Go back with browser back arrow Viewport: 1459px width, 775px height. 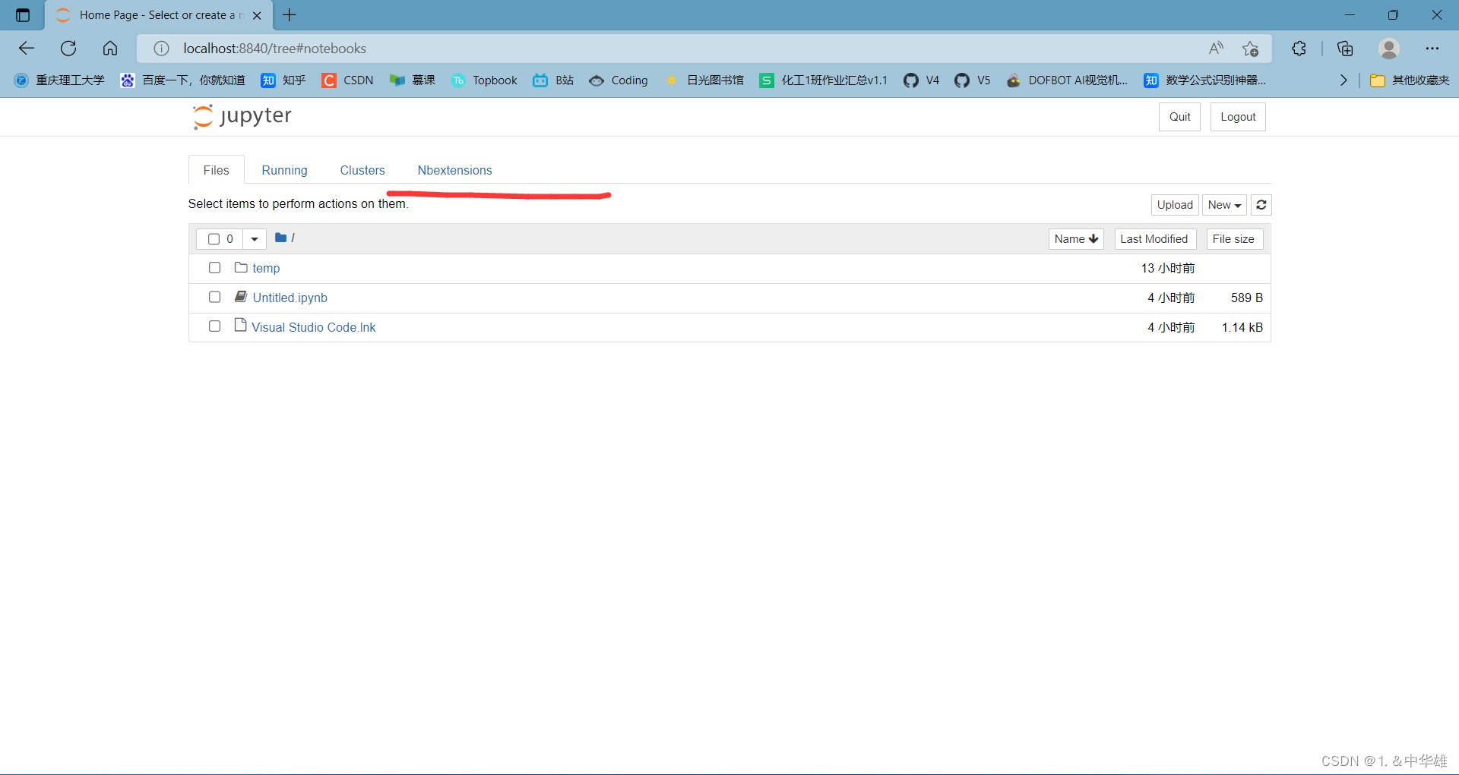27,49
